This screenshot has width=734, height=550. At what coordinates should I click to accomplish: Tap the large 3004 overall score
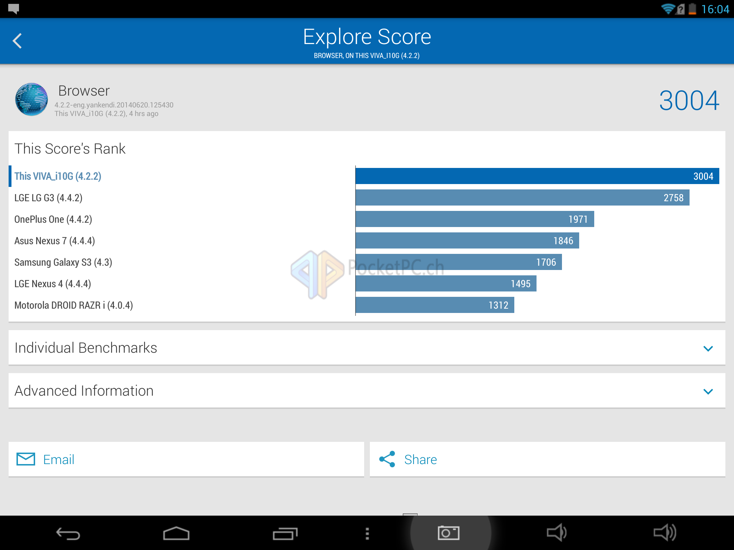pos(689,100)
